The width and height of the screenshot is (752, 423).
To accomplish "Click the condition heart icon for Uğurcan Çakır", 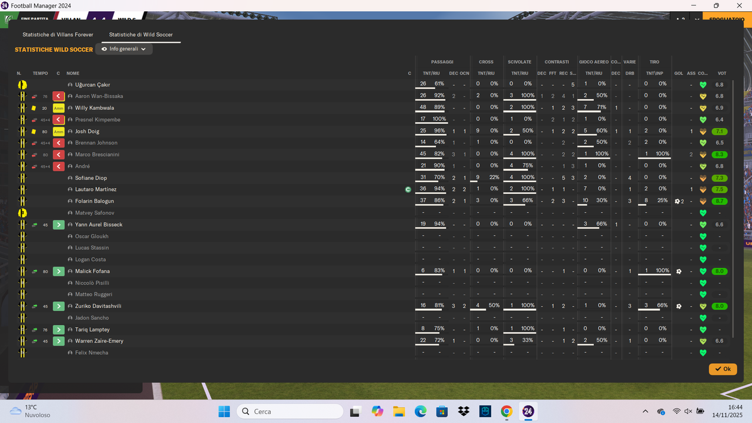I will point(703,85).
